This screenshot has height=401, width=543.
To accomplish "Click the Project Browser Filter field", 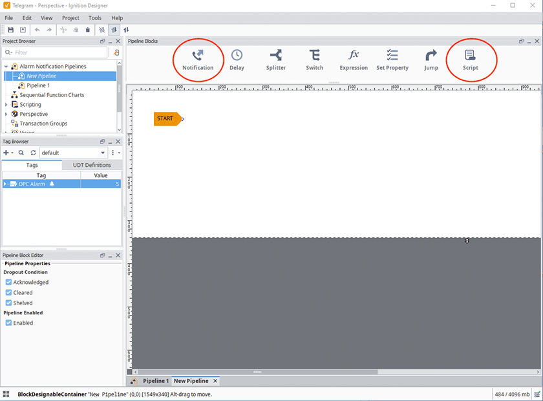I will click(56, 52).
